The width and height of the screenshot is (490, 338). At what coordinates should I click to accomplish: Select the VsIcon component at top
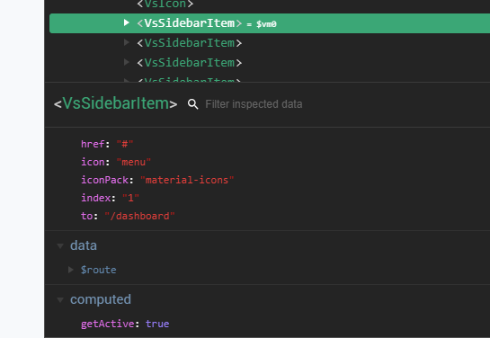point(165,4)
